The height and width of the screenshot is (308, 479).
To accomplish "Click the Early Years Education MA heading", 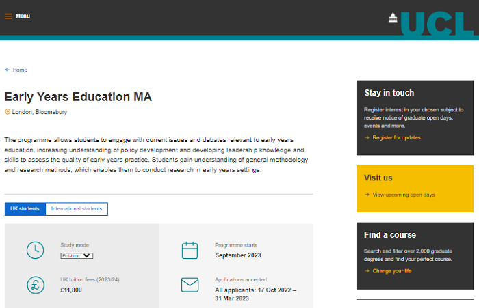I will point(78,97).
